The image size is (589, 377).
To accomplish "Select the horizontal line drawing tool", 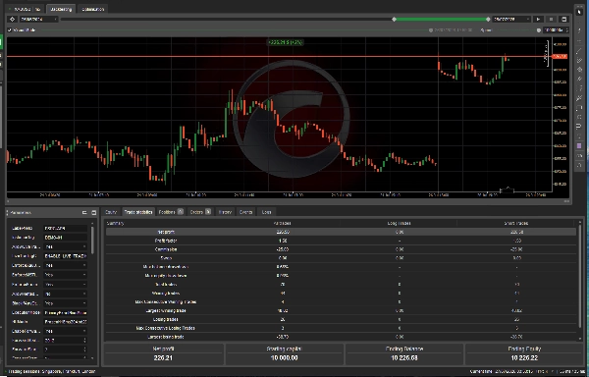I will [x=579, y=41].
